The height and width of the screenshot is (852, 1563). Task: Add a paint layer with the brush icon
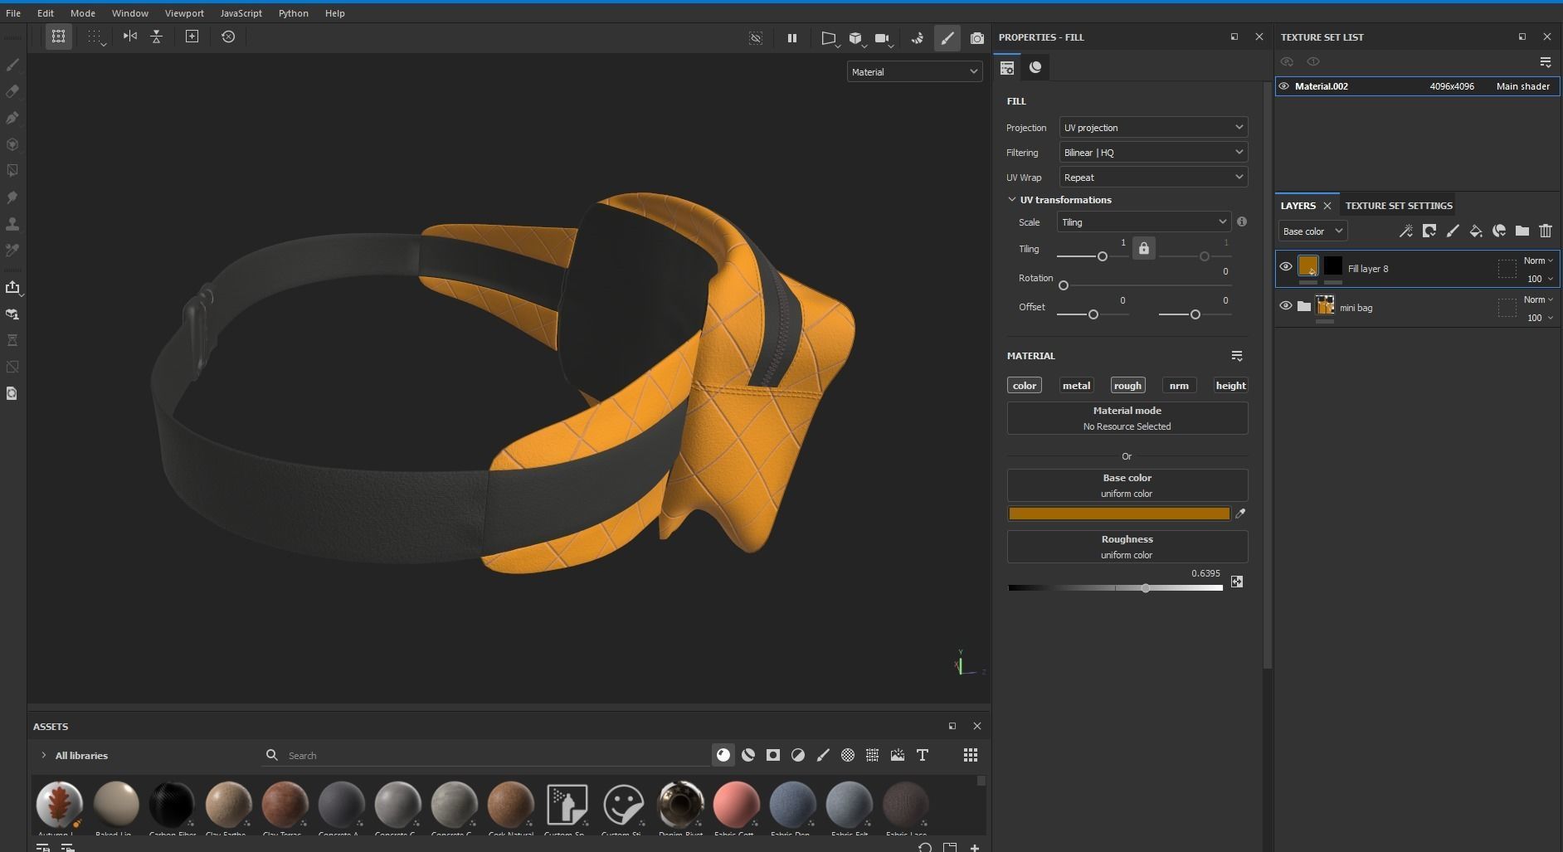[x=1453, y=231]
